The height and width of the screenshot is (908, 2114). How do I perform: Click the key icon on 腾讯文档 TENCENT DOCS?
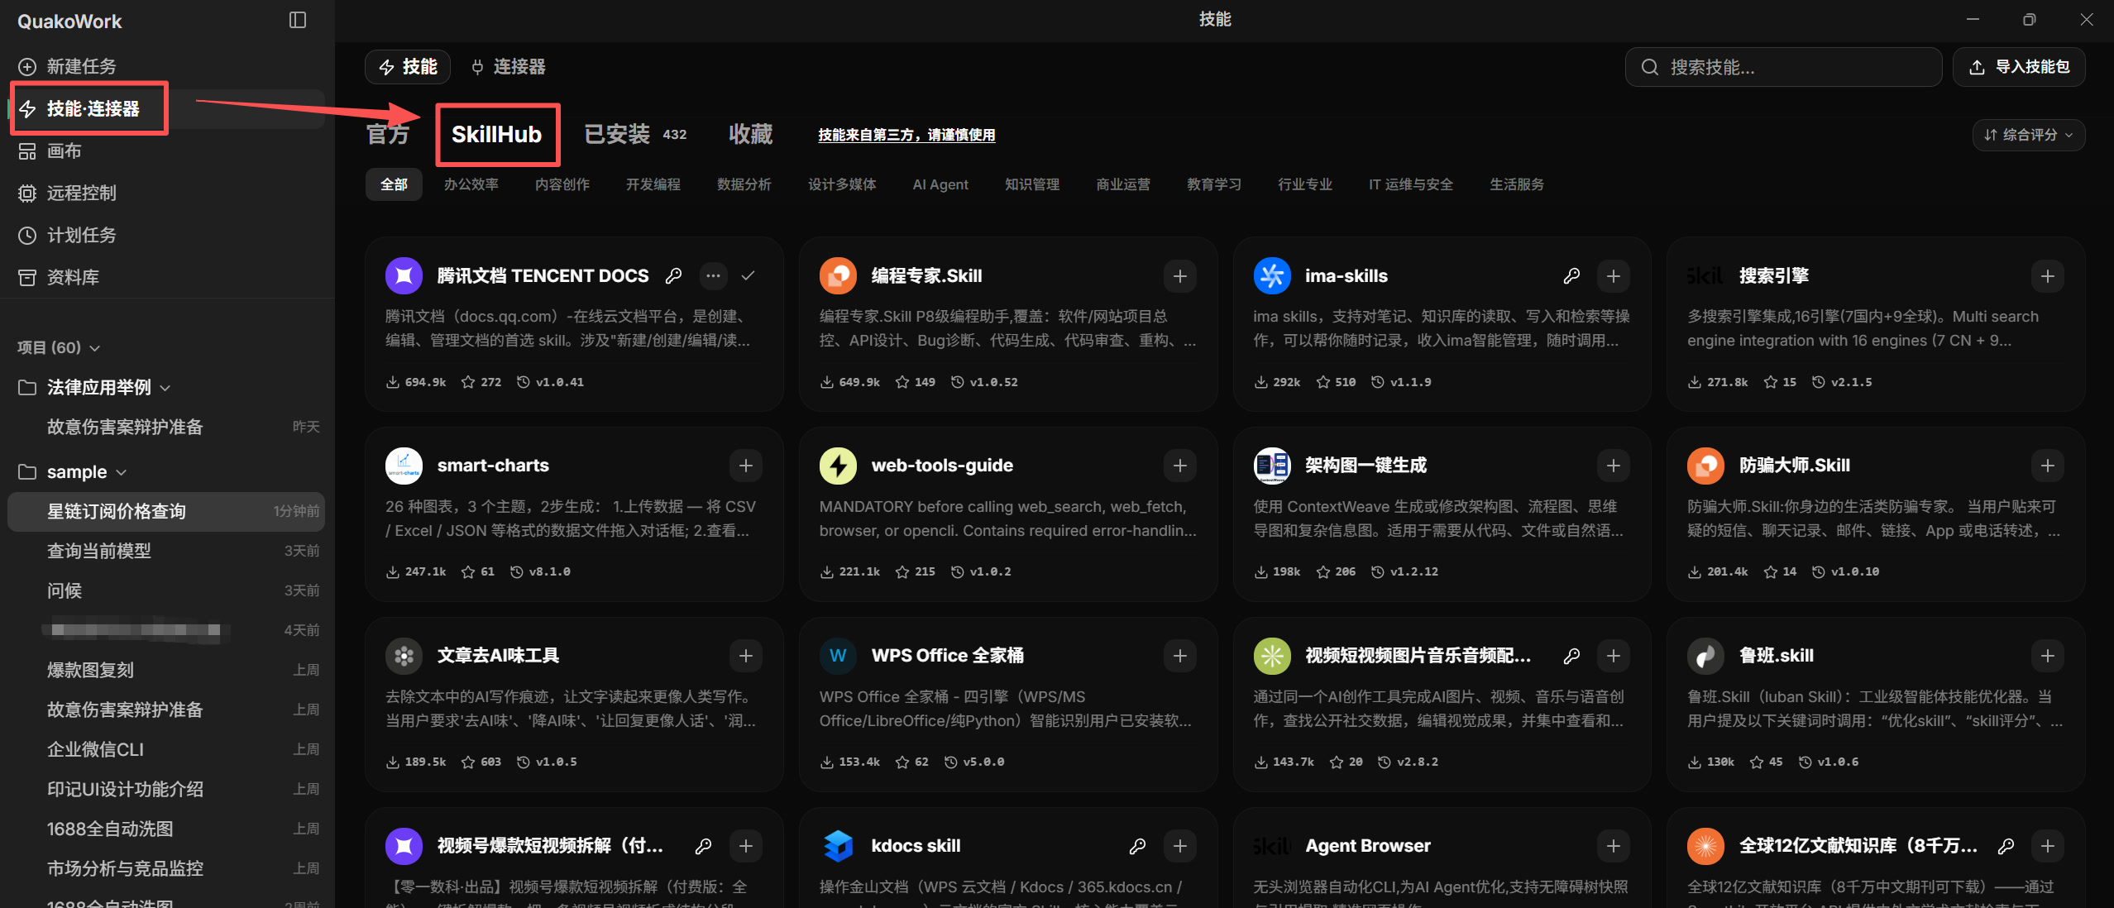tap(674, 276)
